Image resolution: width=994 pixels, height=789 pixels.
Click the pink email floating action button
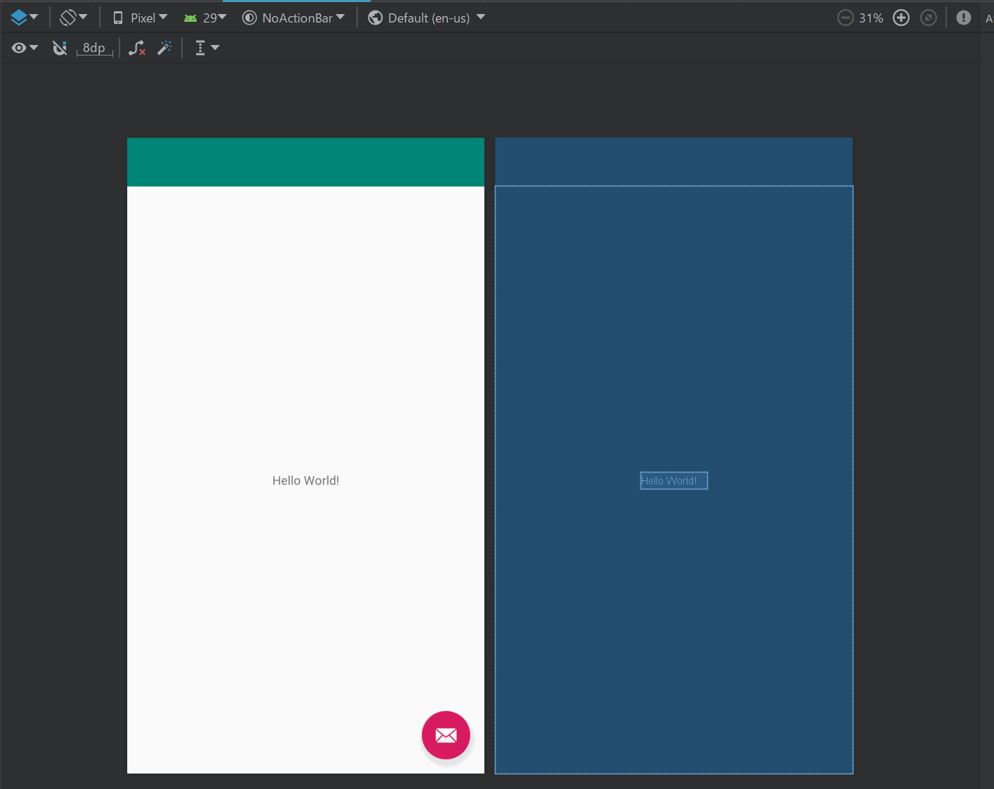[x=446, y=735]
